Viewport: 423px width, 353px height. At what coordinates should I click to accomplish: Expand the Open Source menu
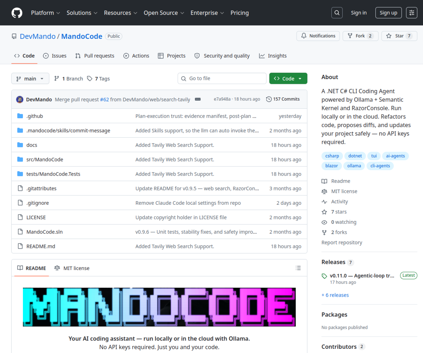(x=164, y=13)
